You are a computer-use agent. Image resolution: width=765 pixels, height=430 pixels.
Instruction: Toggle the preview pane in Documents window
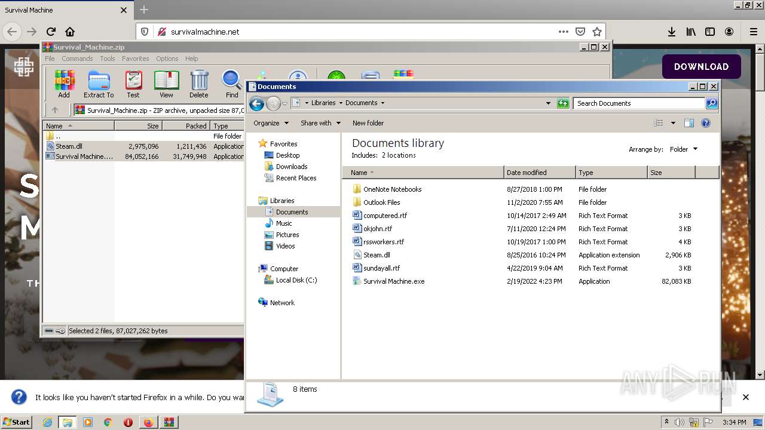[x=689, y=123]
